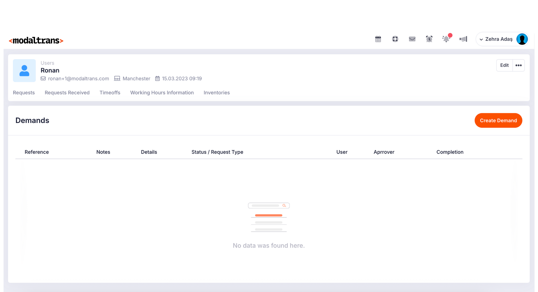Click the help lifebuoy icon
Viewport: 538px width, 292px height.
point(395,39)
